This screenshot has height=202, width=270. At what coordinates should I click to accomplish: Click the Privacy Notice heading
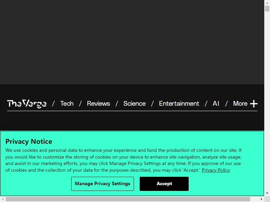tap(29, 141)
